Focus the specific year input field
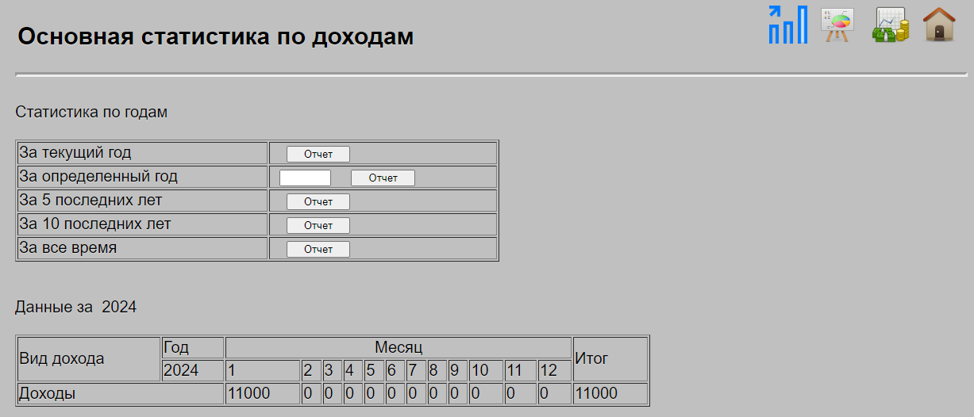This screenshot has width=974, height=417. 305,178
